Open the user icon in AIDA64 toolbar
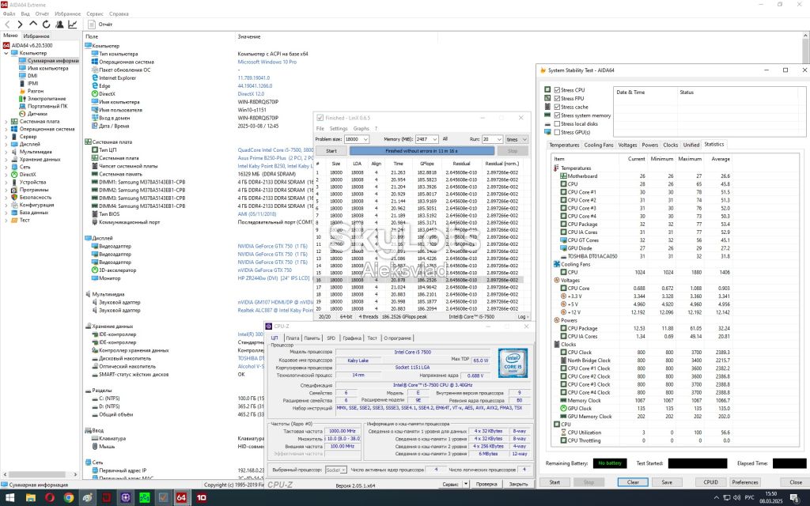This screenshot has width=810, height=506. [59, 25]
